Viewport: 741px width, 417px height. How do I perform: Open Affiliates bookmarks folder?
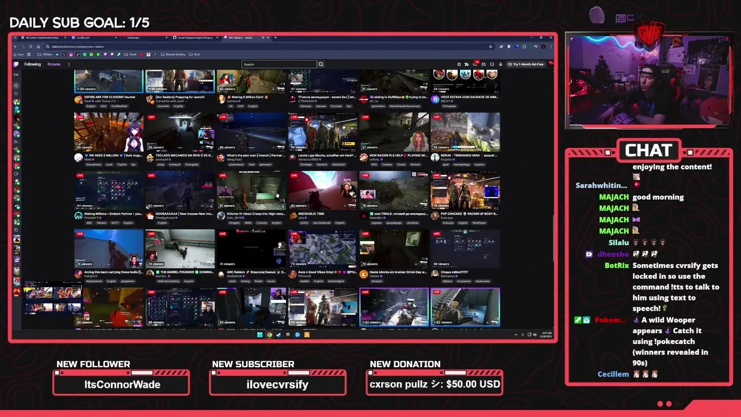pos(45,54)
